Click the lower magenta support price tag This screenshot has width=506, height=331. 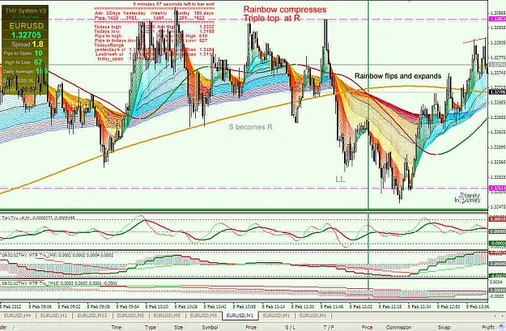pos(497,188)
